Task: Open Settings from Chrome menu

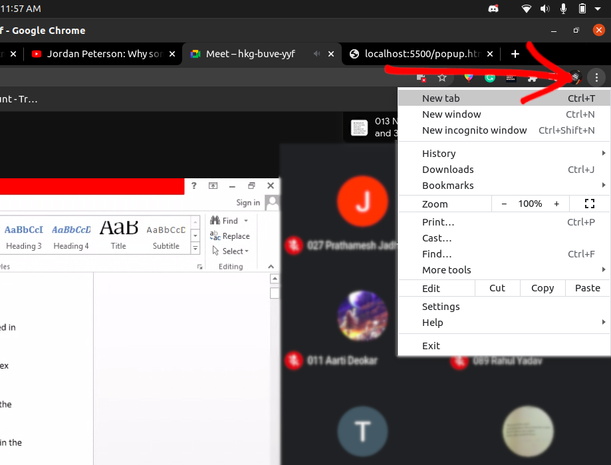Action: [504, 307]
